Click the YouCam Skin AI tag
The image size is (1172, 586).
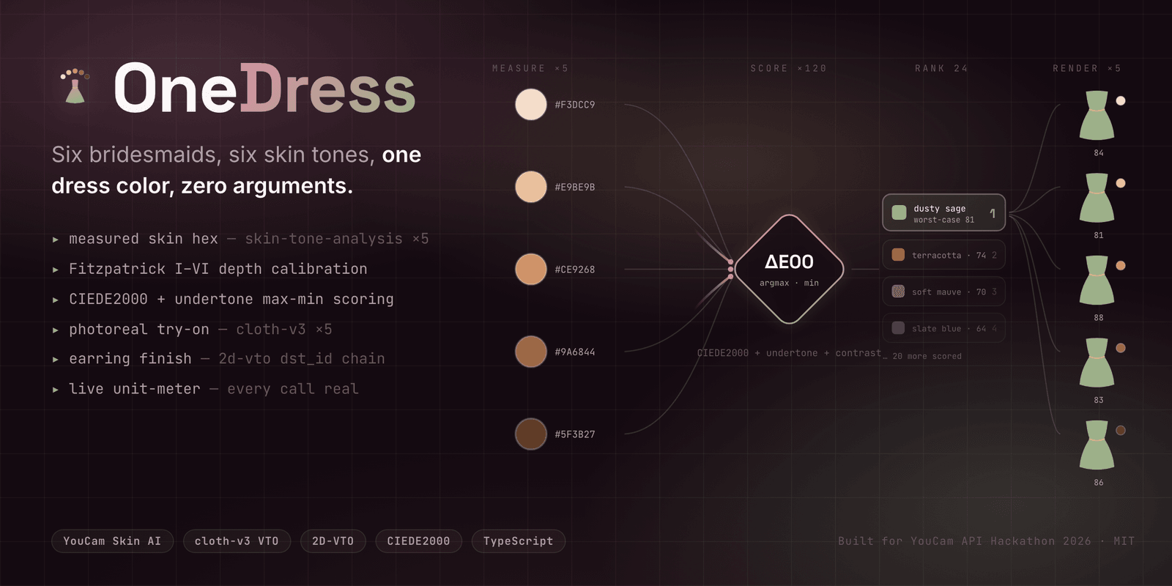coord(112,541)
